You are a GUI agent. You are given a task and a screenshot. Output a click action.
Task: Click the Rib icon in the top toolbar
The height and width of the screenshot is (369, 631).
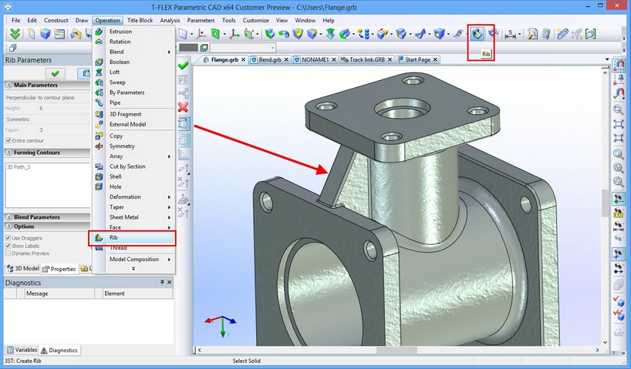pyautogui.click(x=478, y=34)
